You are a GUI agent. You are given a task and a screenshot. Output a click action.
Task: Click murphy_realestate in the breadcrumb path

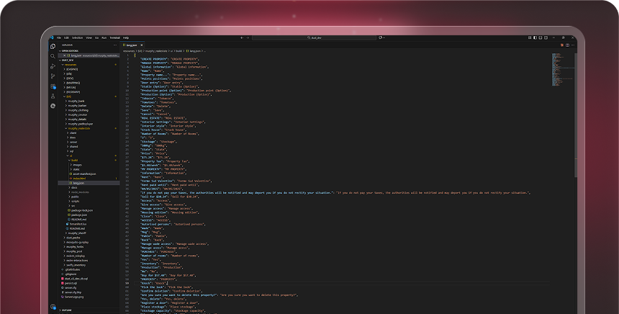(157, 51)
